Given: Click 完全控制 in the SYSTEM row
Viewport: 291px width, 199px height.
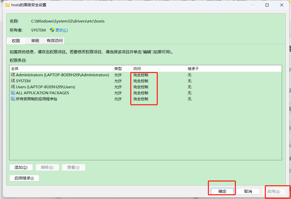Looking at the screenshot, I should tap(141, 81).
